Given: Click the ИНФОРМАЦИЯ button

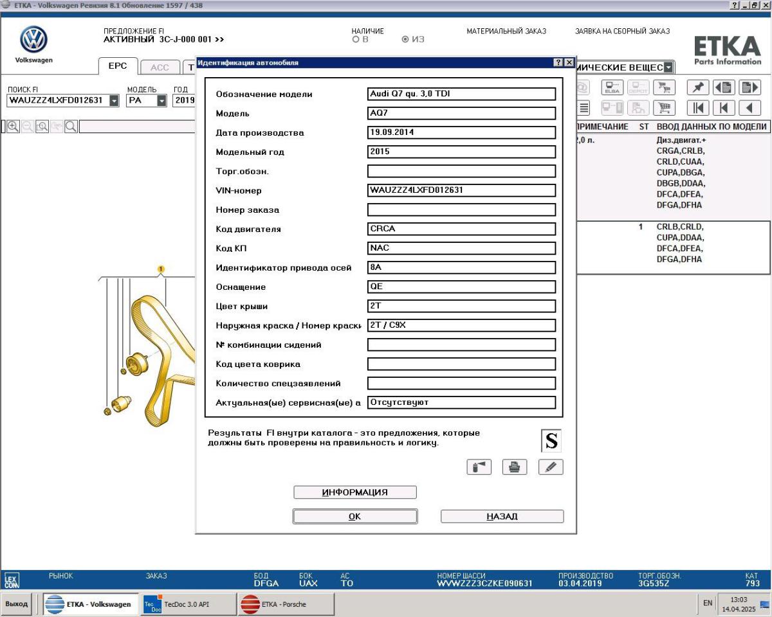Looking at the screenshot, I should click(355, 492).
